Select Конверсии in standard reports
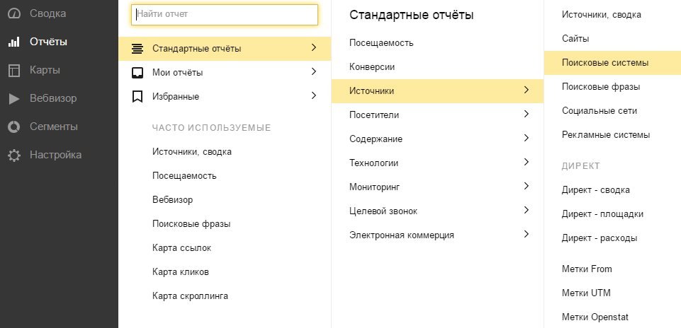This screenshot has width=681, height=328. [x=372, y=67]
